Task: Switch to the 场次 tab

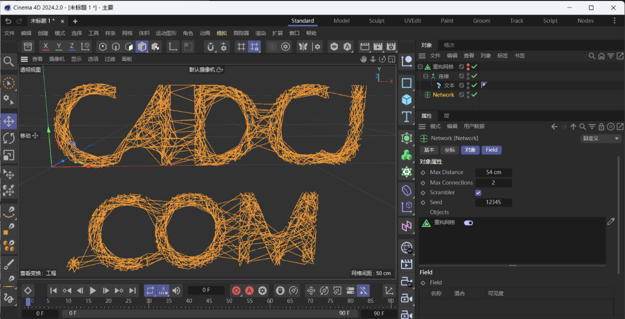Action: click(449, 45)
